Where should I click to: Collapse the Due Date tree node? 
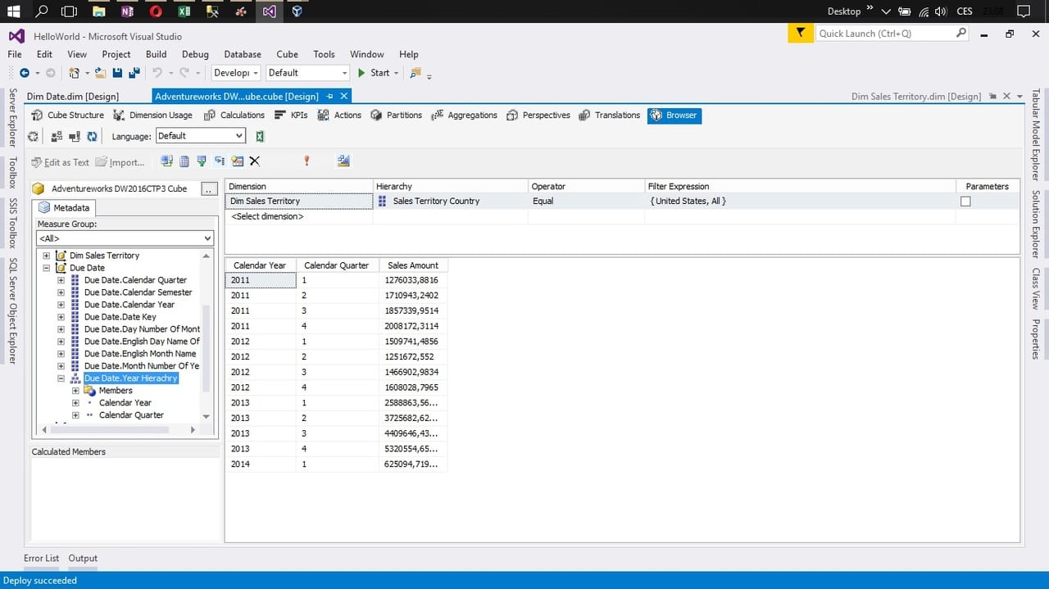pyautogui.click(x=47, y=268)
